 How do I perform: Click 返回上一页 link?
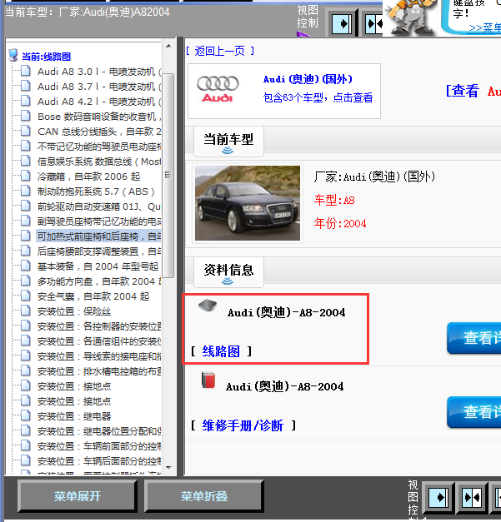(220, 51)
